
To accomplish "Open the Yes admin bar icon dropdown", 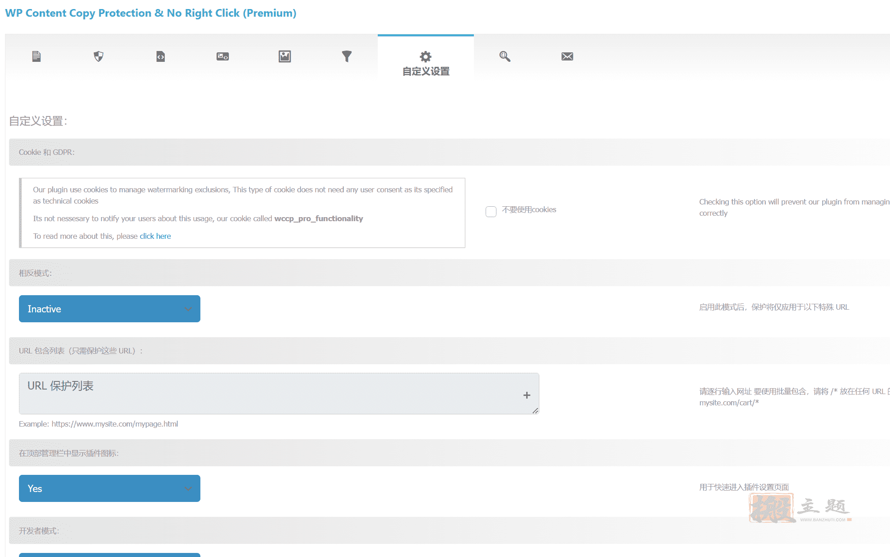I will coord(110,488).
